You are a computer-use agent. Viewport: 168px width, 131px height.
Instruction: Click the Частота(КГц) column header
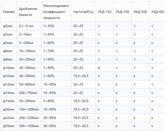[x=83, y=12]
